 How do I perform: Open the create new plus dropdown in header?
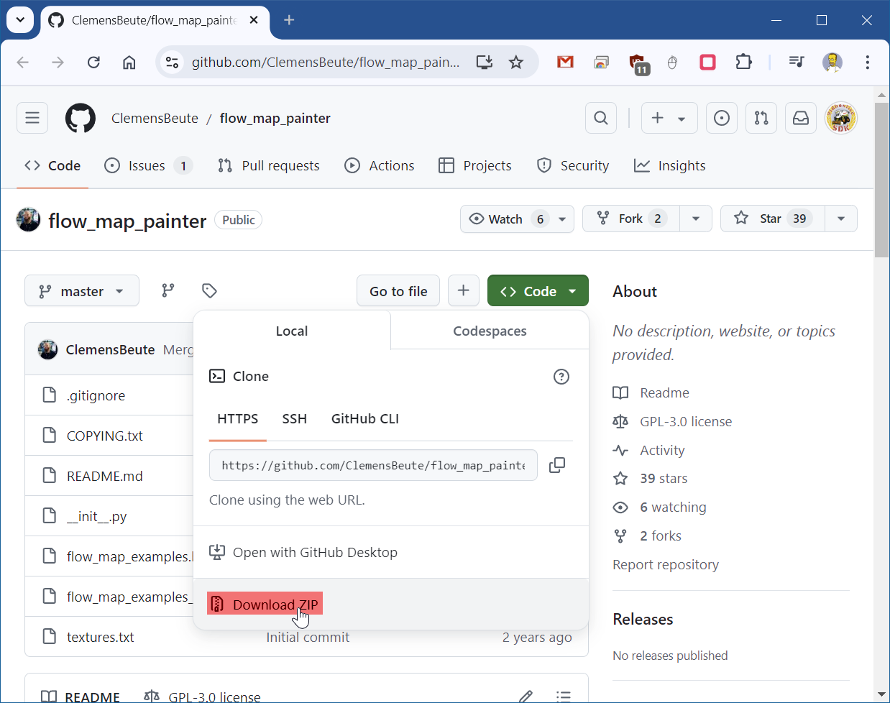click(669, 118)
